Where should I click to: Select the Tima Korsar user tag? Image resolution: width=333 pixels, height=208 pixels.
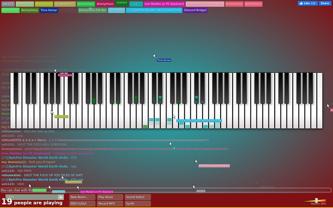49,10
